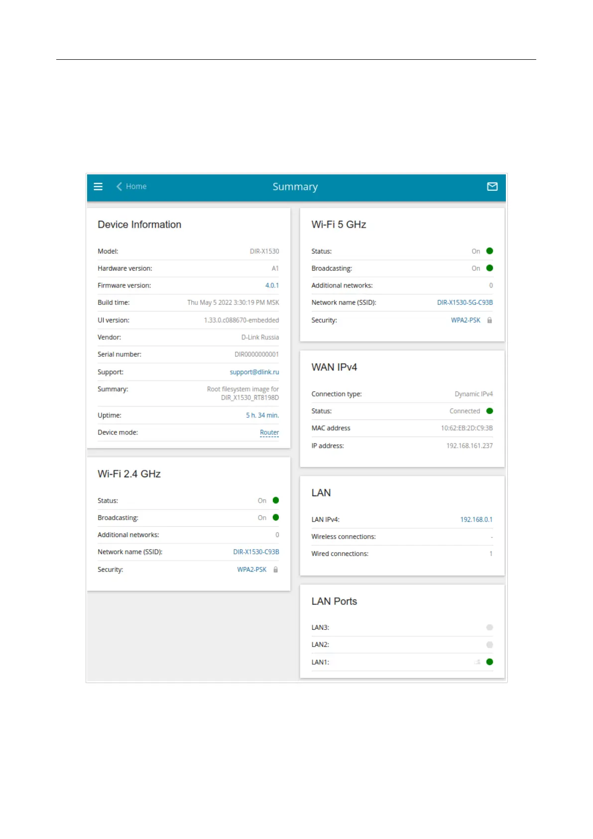The width and height of the screenshot is (593, 839).
Task: Click the lock icon beside 2.4 GHz WPA2-PSK
Action: point(275,569)
